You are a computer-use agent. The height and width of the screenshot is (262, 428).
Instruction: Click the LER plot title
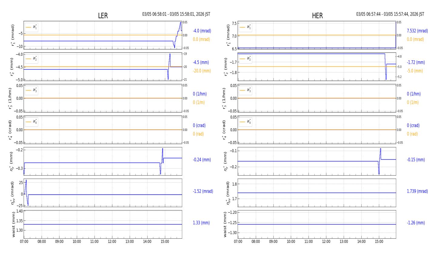pyautogui.click(x=103, y=16)
